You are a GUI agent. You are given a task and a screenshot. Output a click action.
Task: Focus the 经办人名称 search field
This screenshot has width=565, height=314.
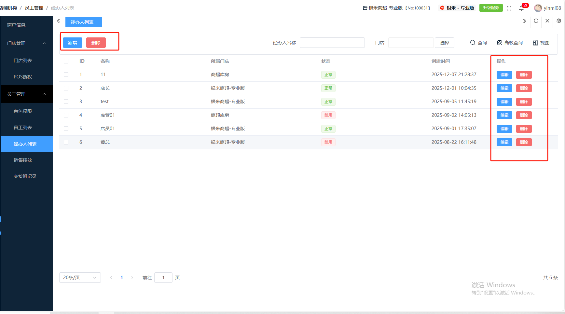332,43
